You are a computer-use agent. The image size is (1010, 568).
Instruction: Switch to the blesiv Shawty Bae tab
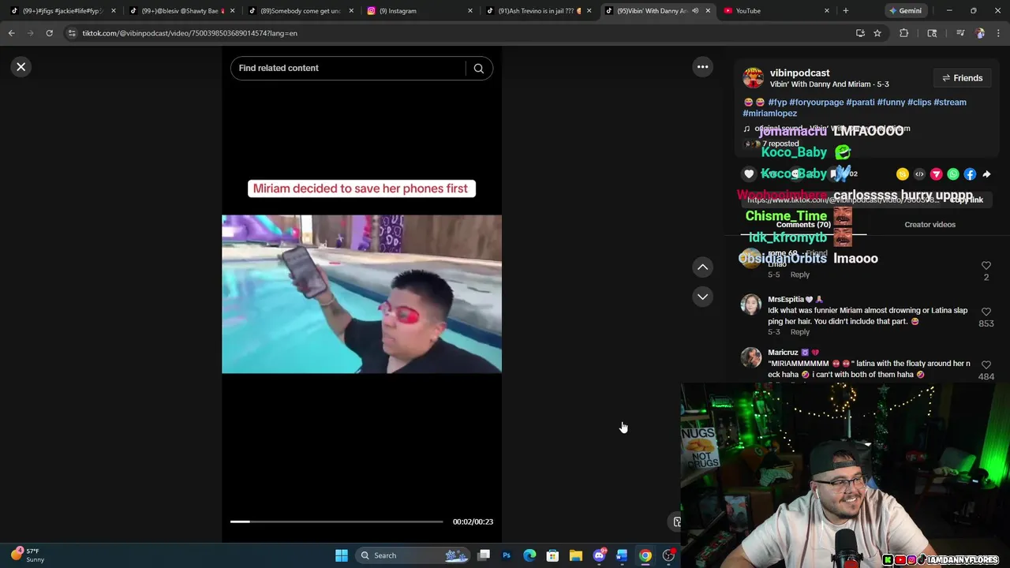(x=181, y=11)
